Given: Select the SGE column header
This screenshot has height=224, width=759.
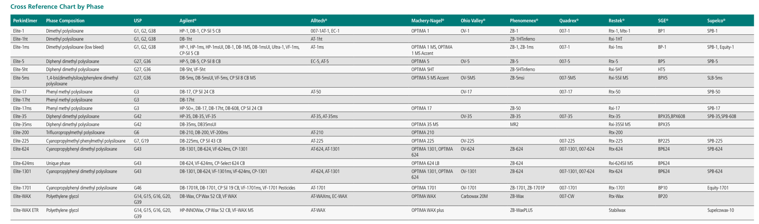Looking at the screenshot, I should (663, 21).
